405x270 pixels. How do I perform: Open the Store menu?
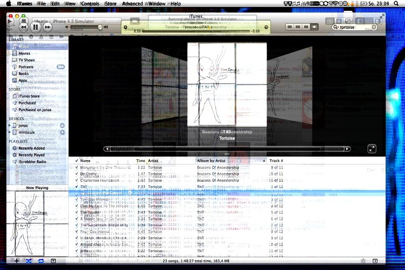pos(110,3)
